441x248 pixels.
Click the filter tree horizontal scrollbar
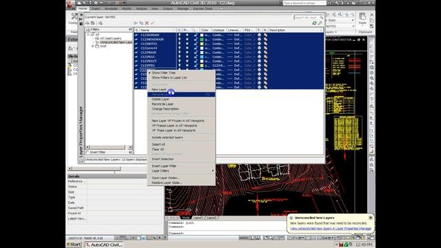pyautogui.click(x=108, y=147)
